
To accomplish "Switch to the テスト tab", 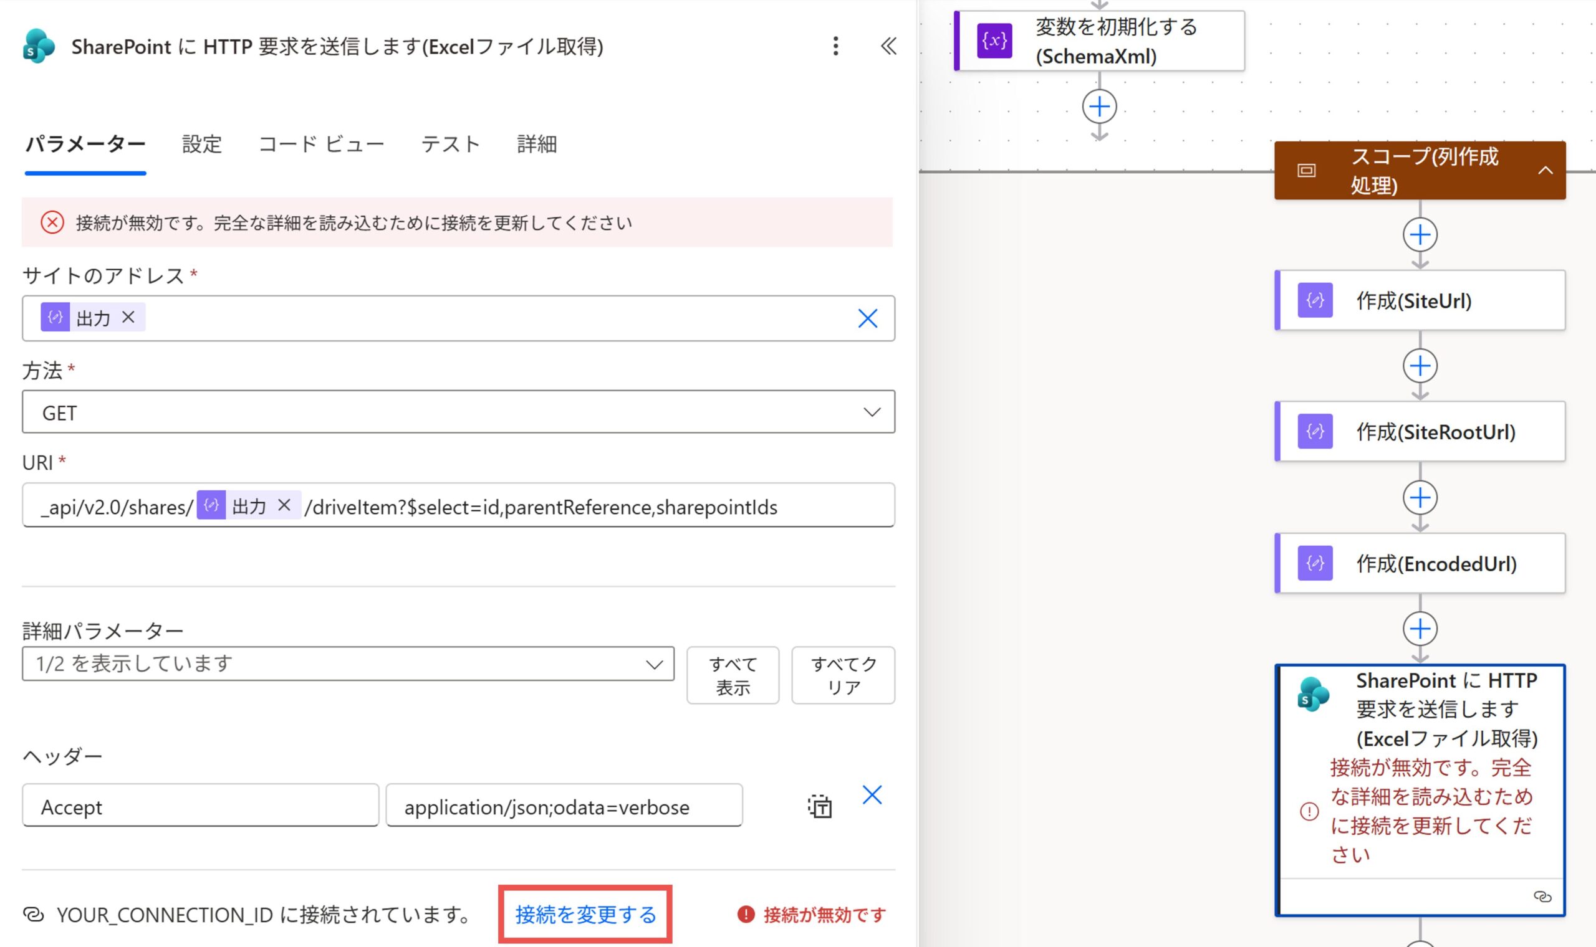I will (451, 144).
